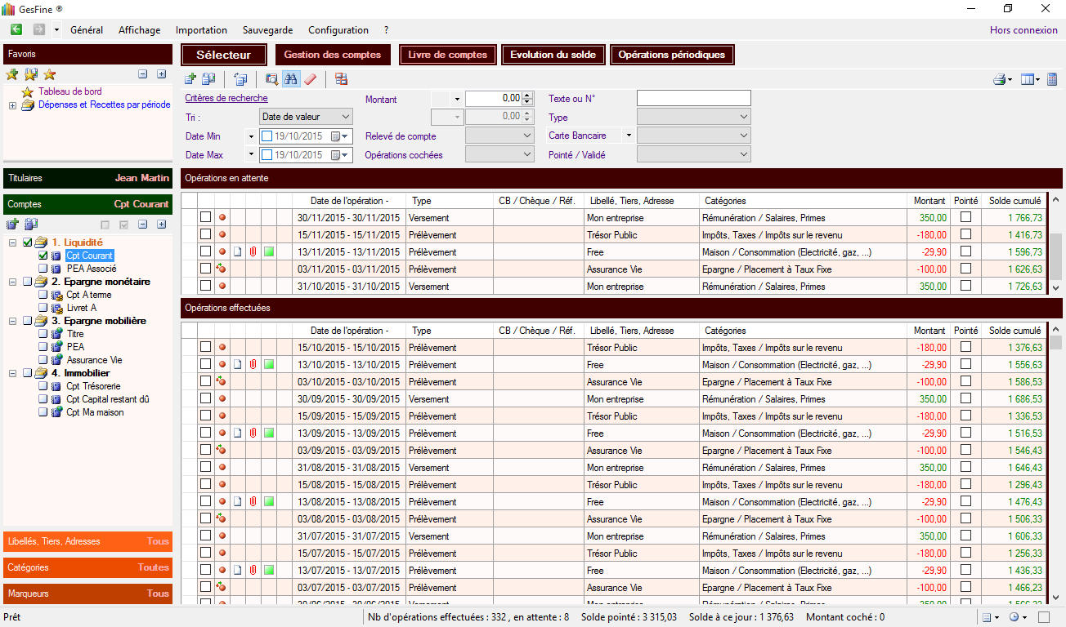Collapse the 1. Liquidité tree node
This screenshot has width=1066, height=627.
pos(12,242)
